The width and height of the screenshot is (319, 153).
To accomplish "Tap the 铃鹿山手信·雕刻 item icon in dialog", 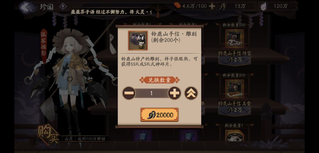I will point(138,41).
